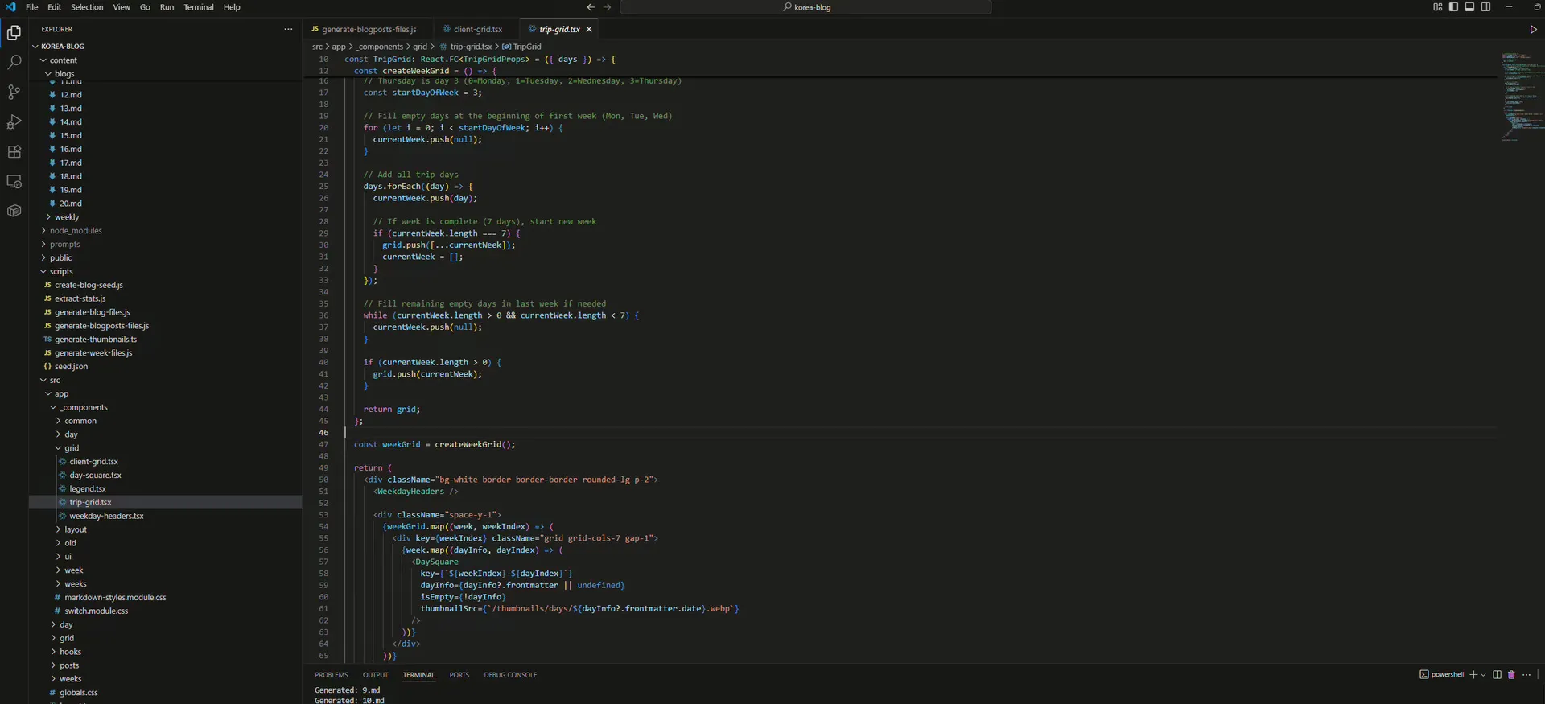The width and height of the screenshot is (1545, 704).
Task: Open the Source Control view
Action: tap(14, 92)
